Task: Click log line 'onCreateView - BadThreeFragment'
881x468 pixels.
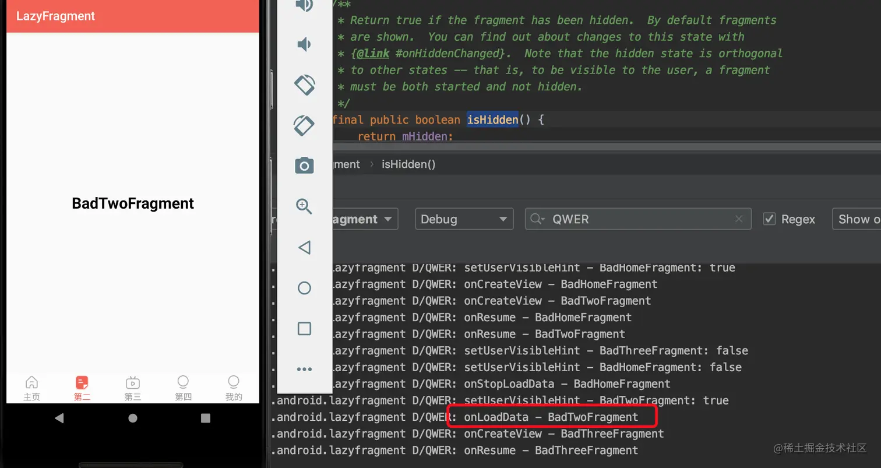Action: point(563,434)
